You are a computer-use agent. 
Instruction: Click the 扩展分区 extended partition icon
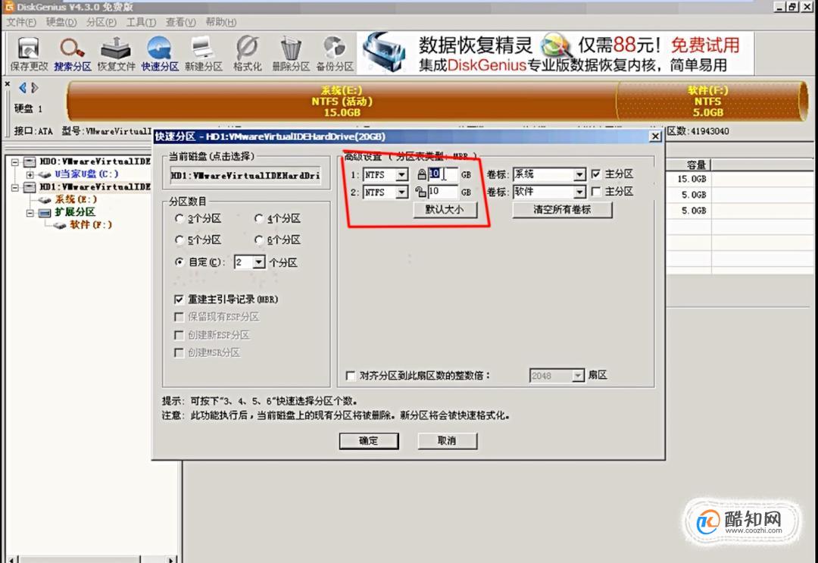pos(45,212)
